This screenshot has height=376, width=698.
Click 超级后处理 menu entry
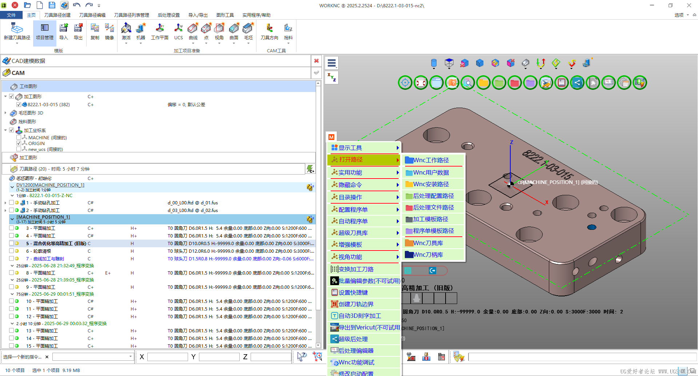(364, 339)
